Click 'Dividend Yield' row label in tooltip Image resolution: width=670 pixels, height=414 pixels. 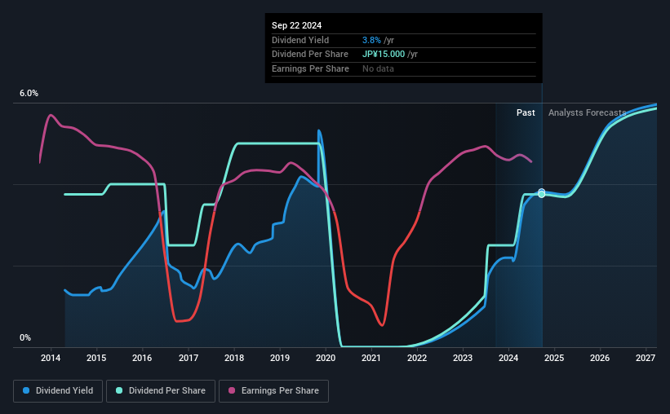click(x=300, y=40)
